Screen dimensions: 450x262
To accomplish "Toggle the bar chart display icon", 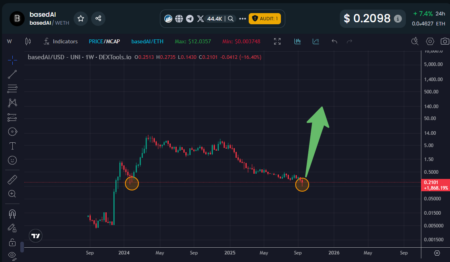I will [316, 41].
